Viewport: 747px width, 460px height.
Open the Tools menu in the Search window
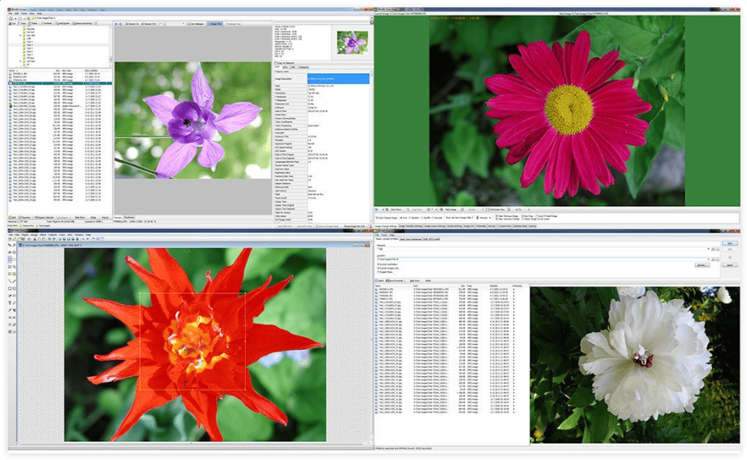(x=384, y=235)
